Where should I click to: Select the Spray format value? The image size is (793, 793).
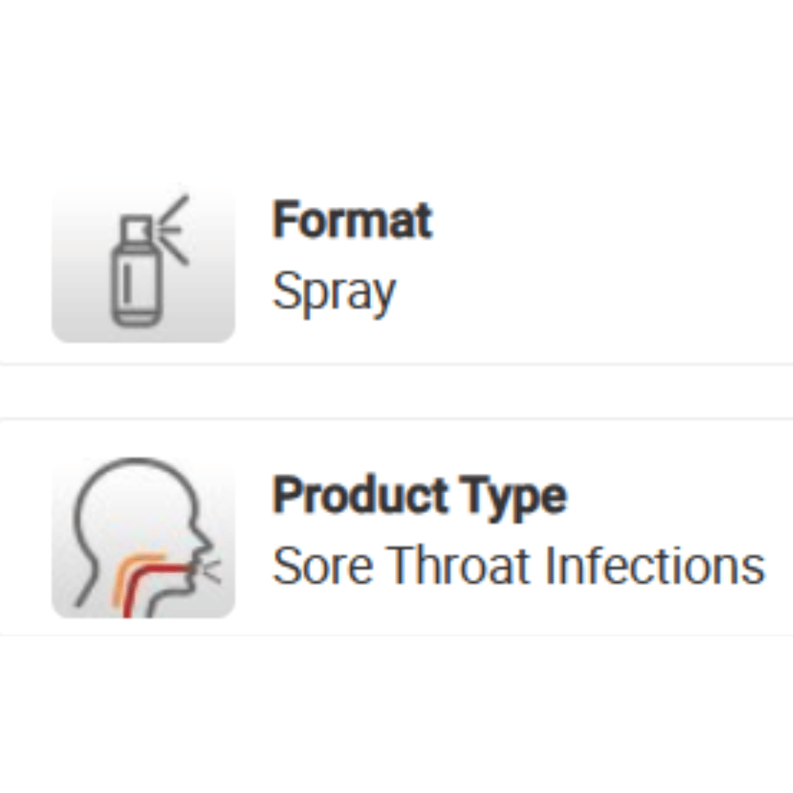pyautogui.click(x=334, y=292)
